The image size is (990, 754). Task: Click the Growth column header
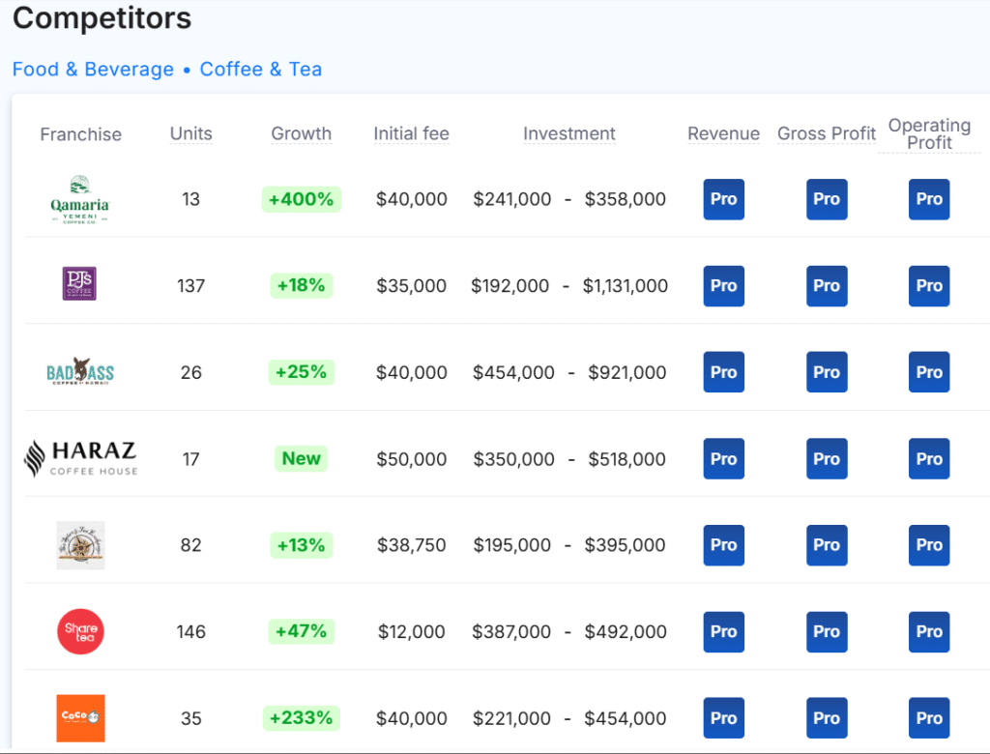tap(302, 133)
